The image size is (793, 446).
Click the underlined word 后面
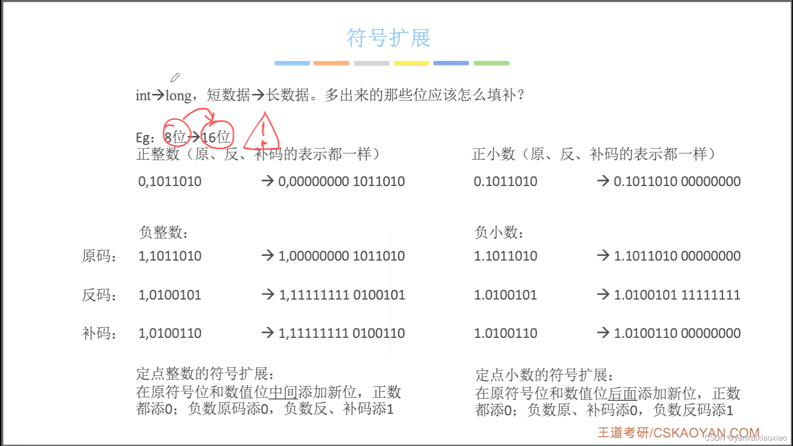point(622,393)
